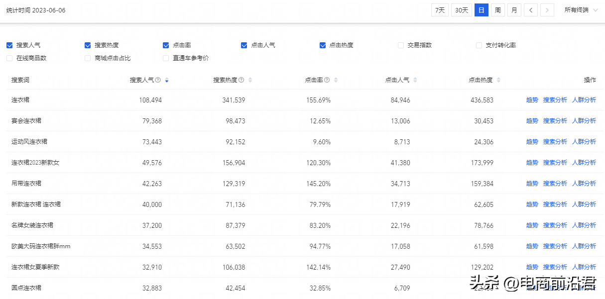Enable the 支付转化率 checkbox

(x=479, y=45)
